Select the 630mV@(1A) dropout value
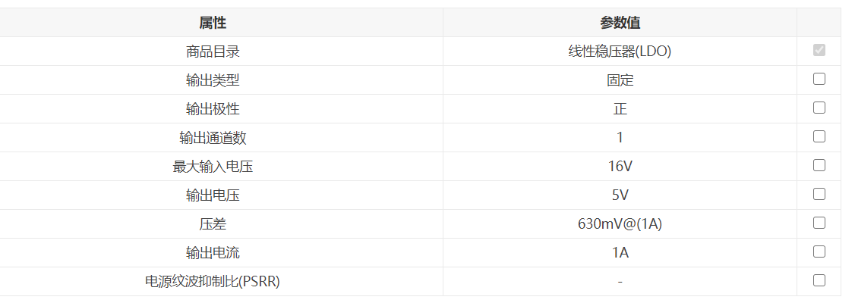Viewport: 855px width, 303px height. pos(620,224)
